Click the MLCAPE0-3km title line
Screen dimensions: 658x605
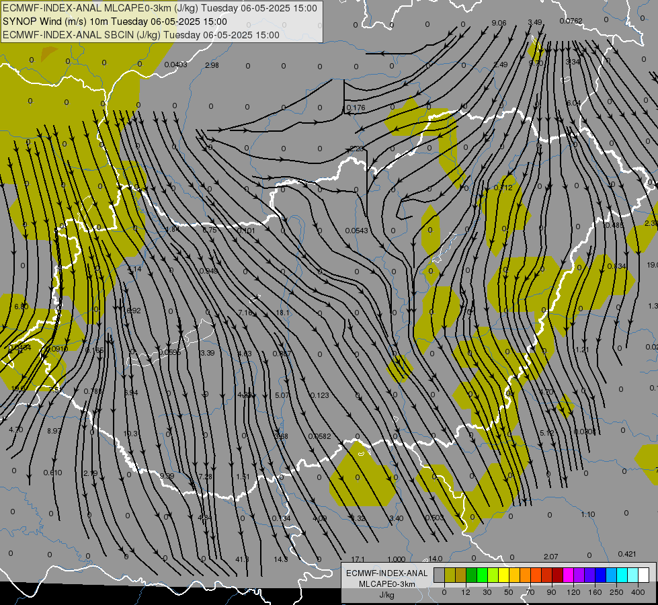(x=160, y=8)
